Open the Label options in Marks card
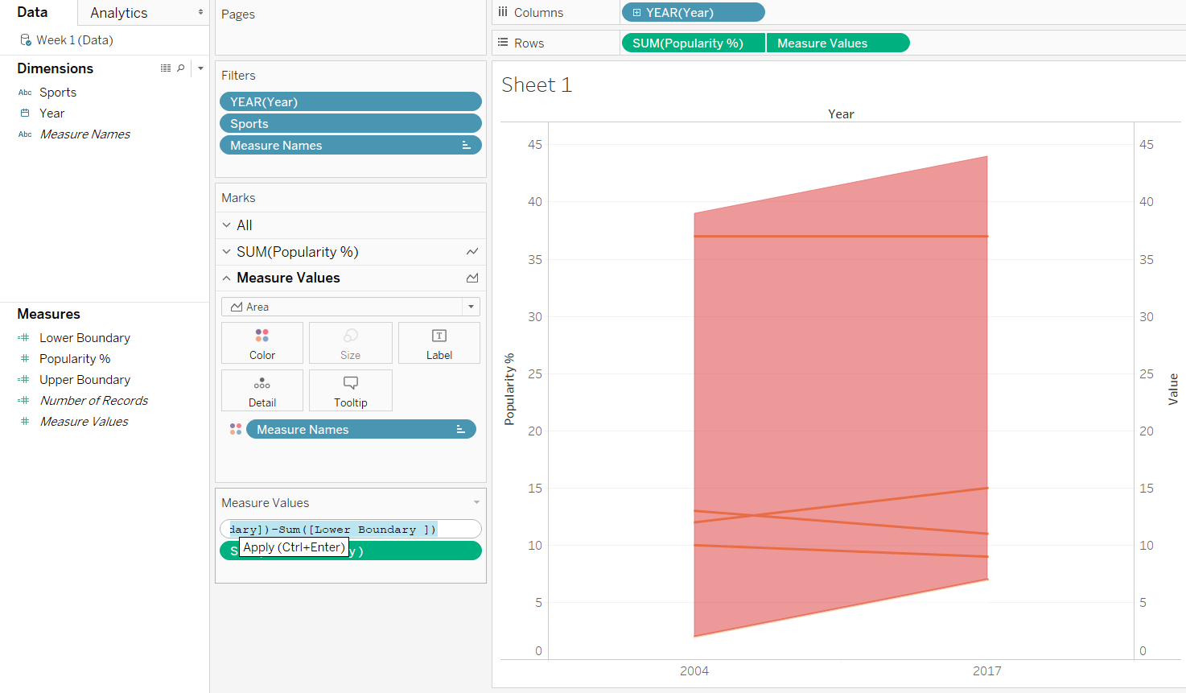The height and width of the screenshot is (693, 1186). point(439,342)
